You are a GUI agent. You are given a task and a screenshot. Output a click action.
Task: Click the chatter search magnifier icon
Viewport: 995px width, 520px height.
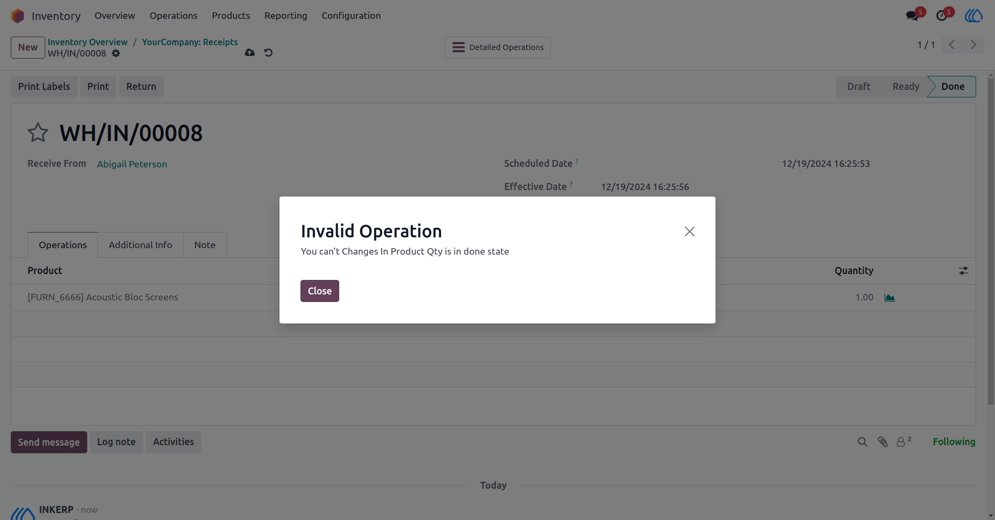(x=863, y=442)
